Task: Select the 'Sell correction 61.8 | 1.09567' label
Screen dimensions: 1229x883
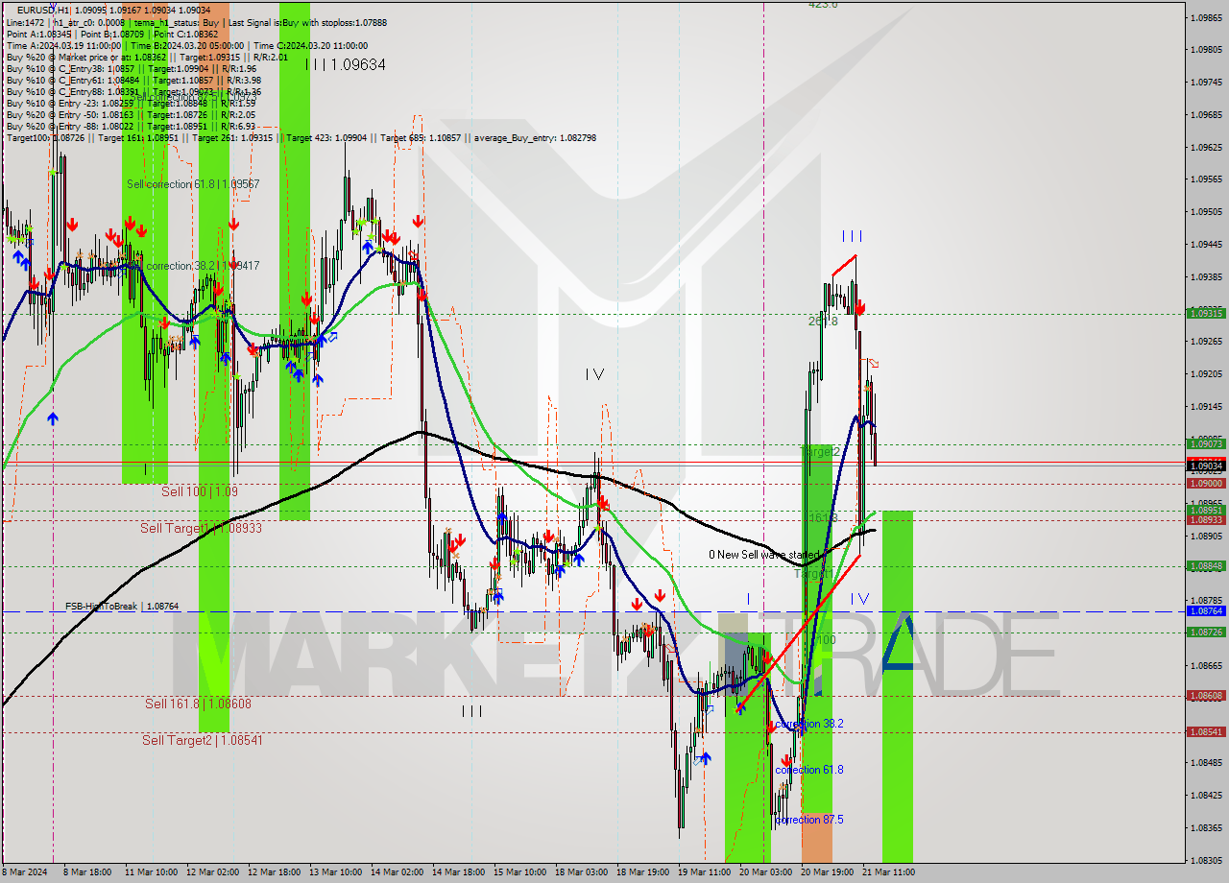Action: coord(193,183)
